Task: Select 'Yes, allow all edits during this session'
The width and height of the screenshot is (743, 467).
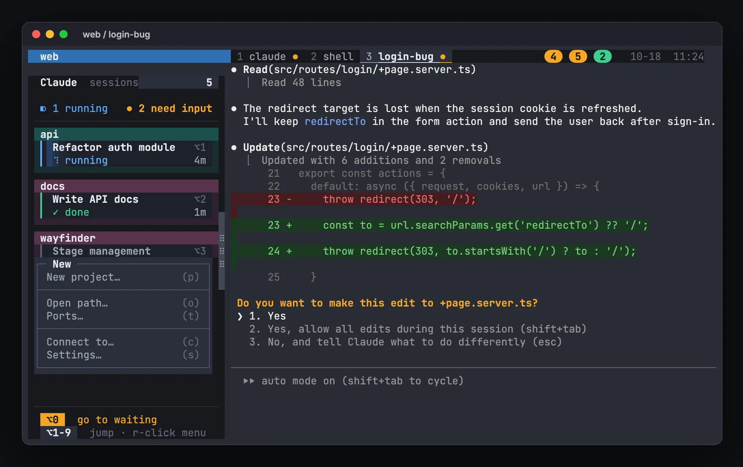Action: (x=418, y=329)
